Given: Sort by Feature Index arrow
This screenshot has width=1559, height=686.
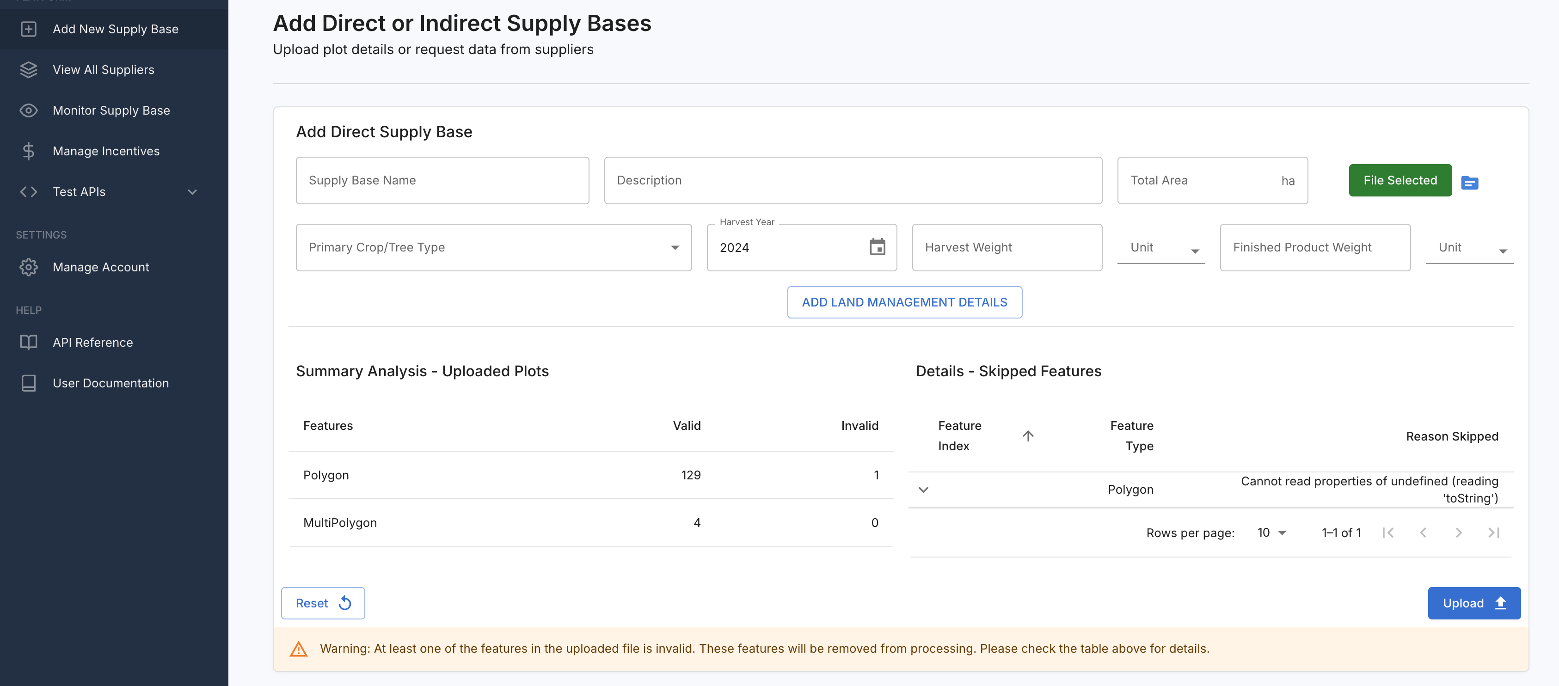Looking at the screenshot, I should point(1028,435).
